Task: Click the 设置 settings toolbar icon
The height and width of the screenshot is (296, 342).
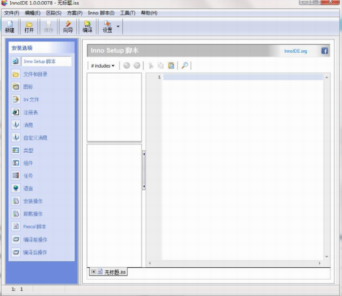Action: (x=107, y=26)
